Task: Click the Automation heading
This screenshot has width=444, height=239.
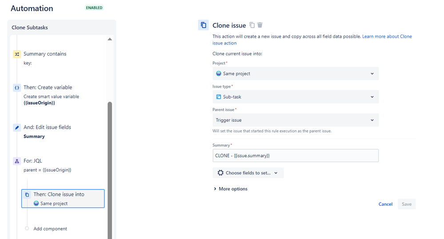Action: 32,8
